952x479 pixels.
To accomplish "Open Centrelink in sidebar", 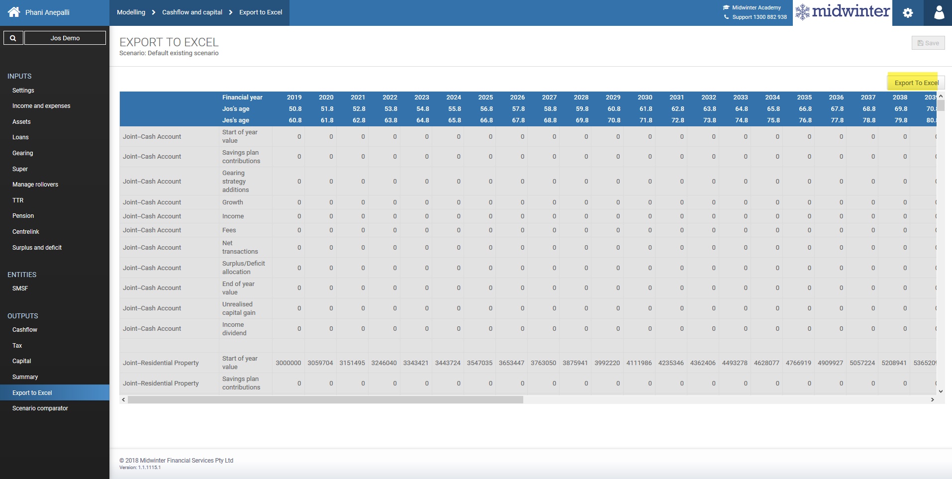I will 26,232.
